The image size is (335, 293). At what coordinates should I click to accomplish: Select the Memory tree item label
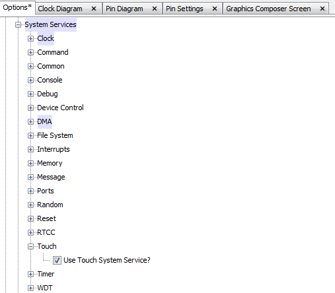click(50, 163)
